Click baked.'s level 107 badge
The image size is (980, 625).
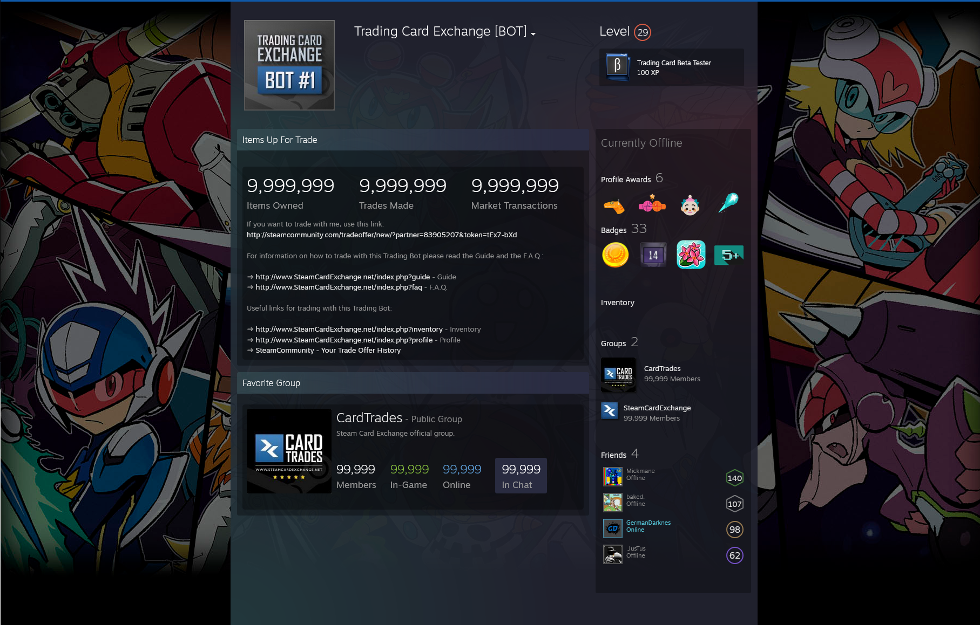(735, 504)
